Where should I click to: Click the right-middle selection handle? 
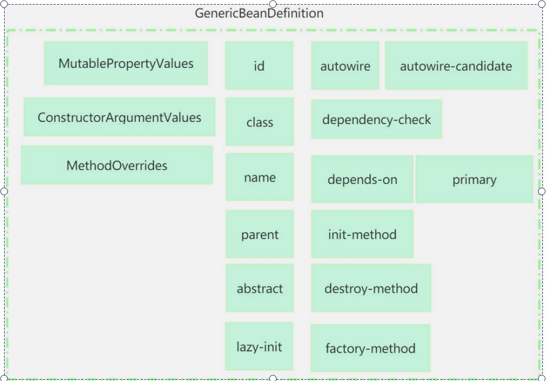point(541,191)
